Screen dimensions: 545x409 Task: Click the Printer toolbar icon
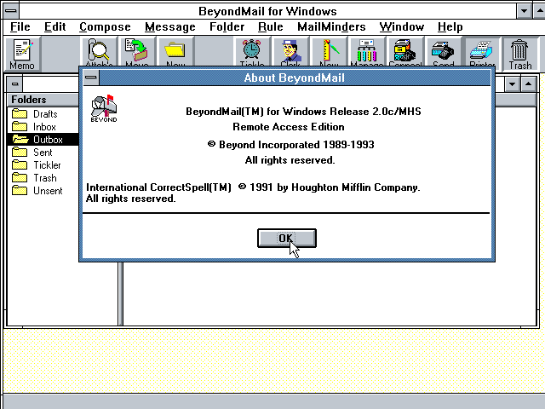coord(482,51)
